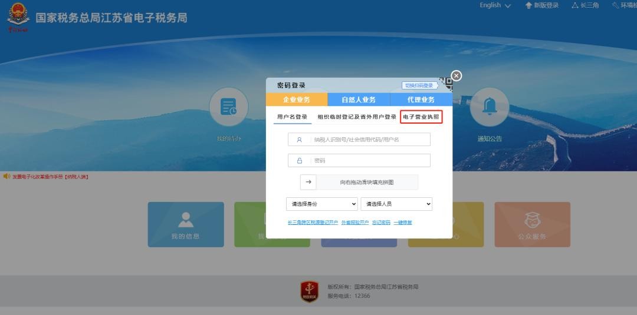Open the 长三角 header link
The height and width of the screenshot is (315, 637).
[585, 5]
